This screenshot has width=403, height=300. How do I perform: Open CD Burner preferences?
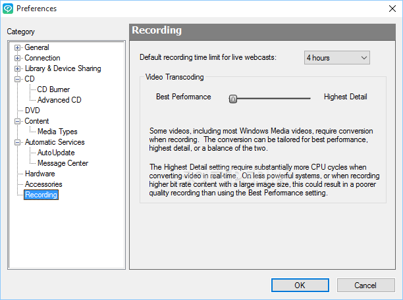pos(53,89)
